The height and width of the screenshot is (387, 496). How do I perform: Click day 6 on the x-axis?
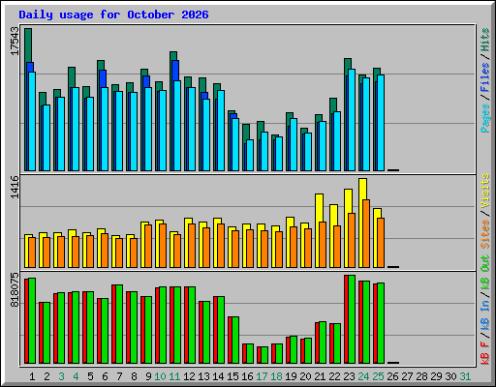coord(105,376)
